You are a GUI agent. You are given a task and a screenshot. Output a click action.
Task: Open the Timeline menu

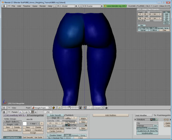[26, 6]
